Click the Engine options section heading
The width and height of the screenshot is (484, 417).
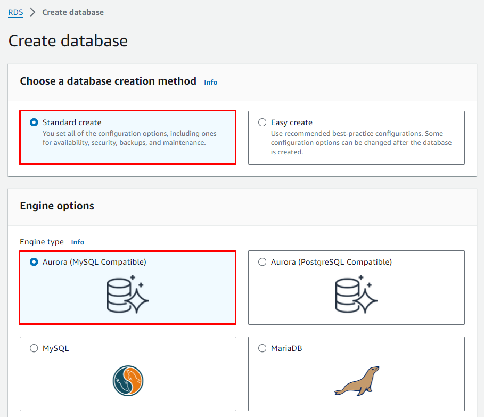(x=57, y=206)
